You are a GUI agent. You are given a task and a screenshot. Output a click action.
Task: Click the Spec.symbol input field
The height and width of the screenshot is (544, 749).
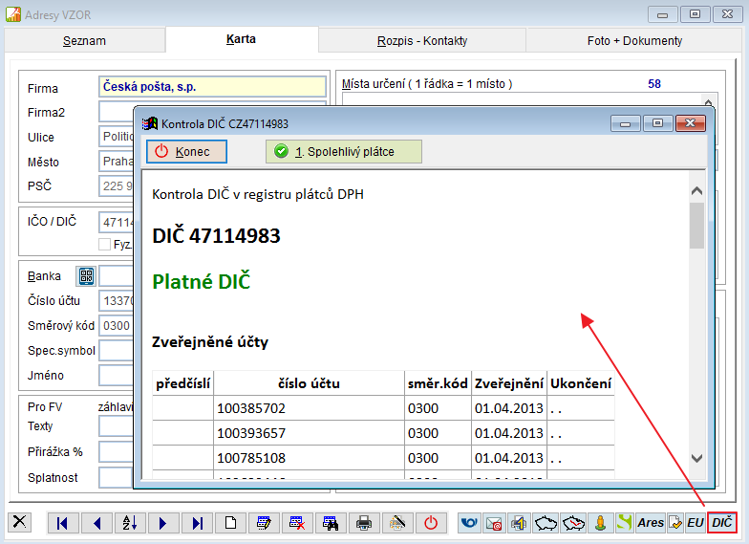[x=117, y=350]
